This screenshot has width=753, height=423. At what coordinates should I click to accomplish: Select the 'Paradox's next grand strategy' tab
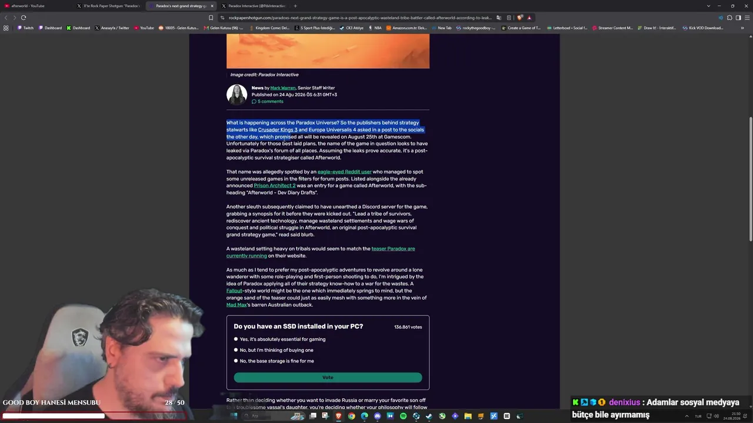click(181, 6)
